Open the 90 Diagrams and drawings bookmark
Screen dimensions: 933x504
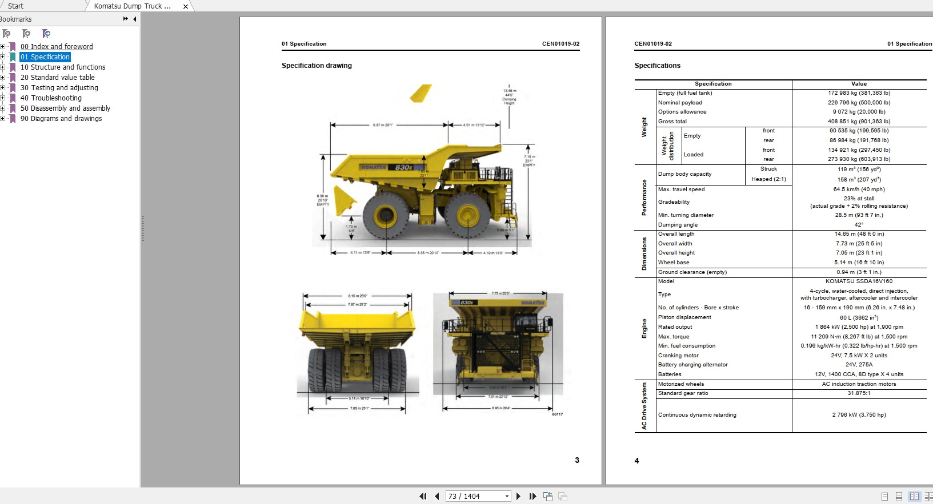pos(61,119)
